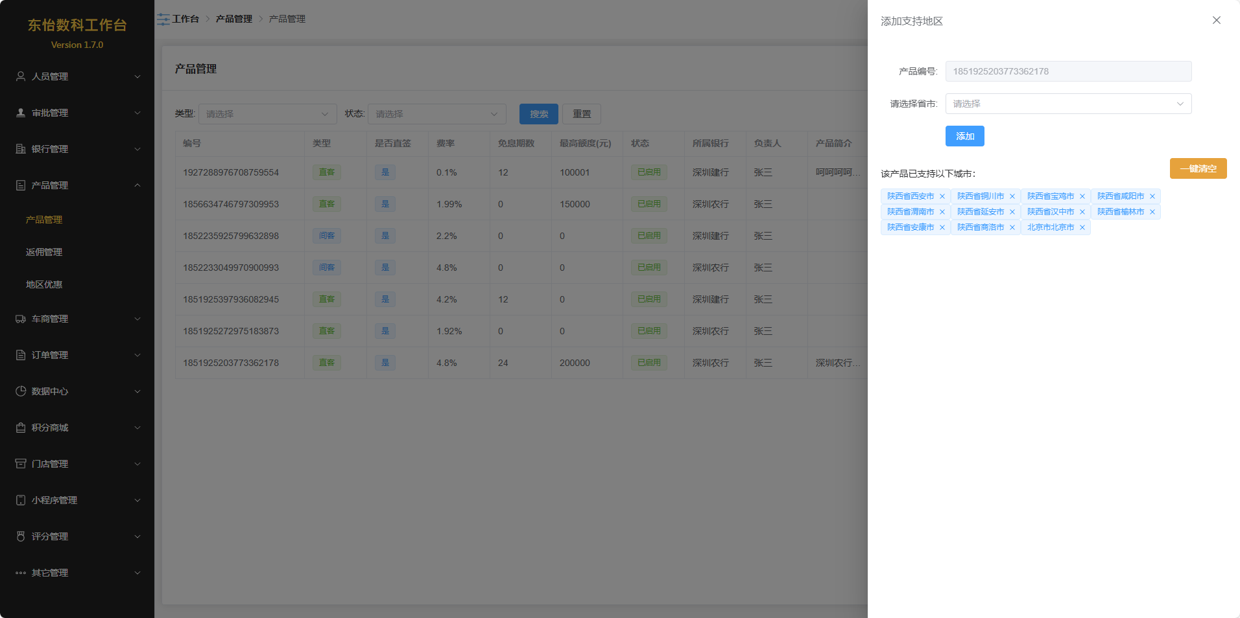
Task: Remove the 陕西省安康市 tag
Action: [x=942, y=227]
